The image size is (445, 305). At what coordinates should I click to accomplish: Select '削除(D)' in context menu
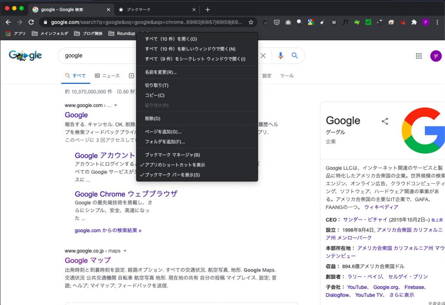coord(197,119)
